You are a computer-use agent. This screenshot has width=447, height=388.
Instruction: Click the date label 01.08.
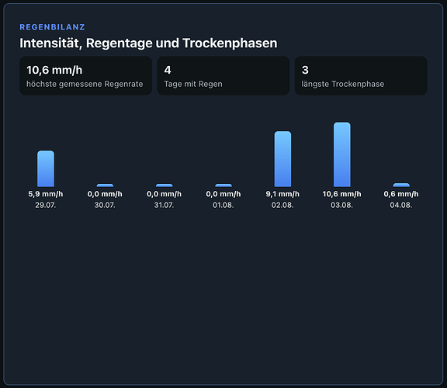(223, 206)
